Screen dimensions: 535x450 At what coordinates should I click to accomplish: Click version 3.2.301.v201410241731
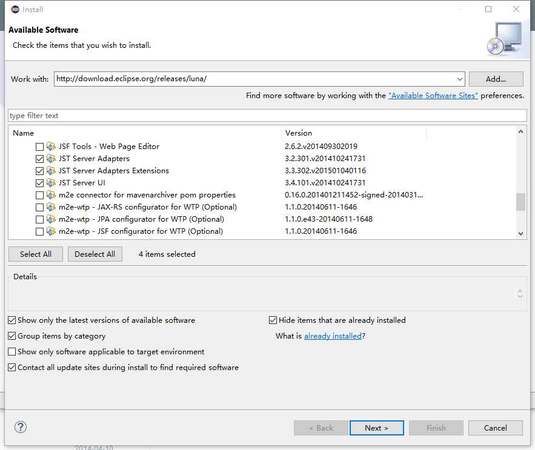click(325, 159)
